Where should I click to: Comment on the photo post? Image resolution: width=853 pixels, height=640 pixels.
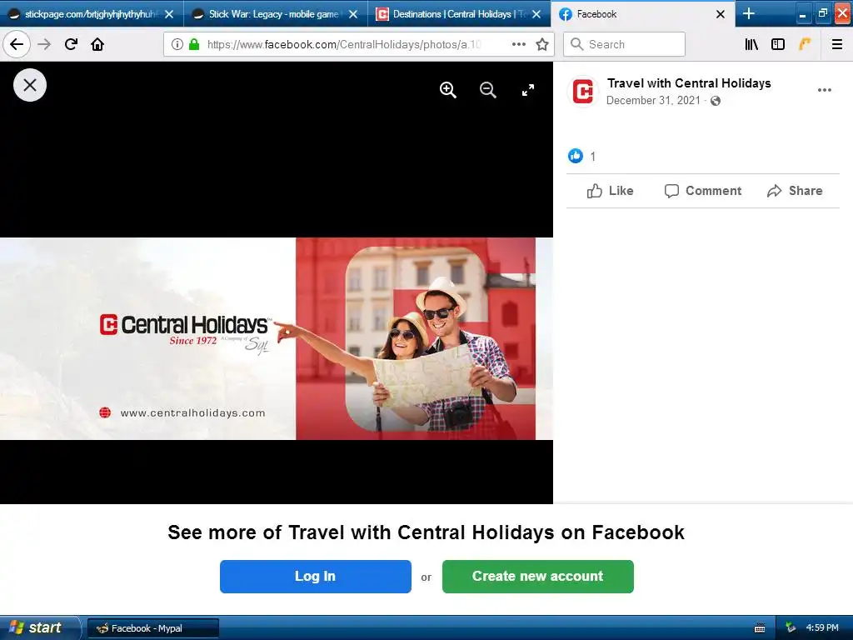pyautogui.click(x=702, y=191)
